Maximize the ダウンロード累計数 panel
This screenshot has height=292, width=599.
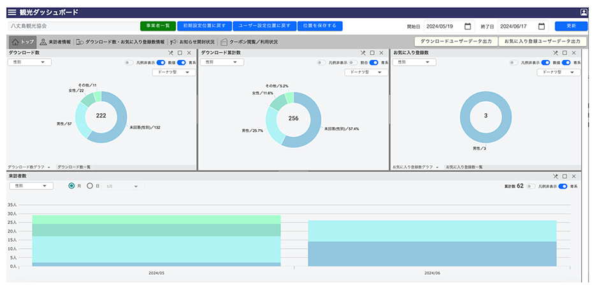pyautogui.click(x=372, y=53)
